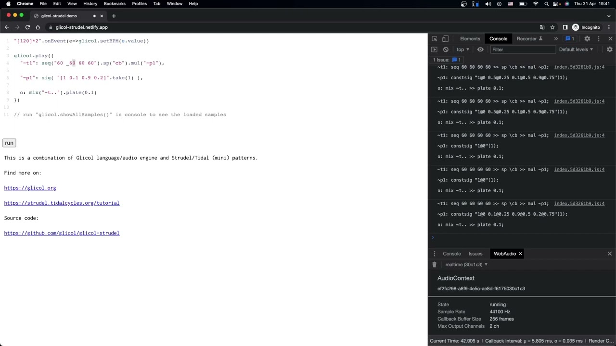Reload the page with the refresh icon
The height and width of the screenshot is (346, 616).
coord(27,27)
